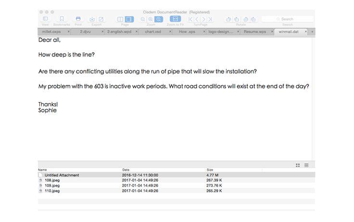Image resolution: width=354 pixels, height=222 pixels.
Task: Click the Bookmarks icon
Action: 62,19
